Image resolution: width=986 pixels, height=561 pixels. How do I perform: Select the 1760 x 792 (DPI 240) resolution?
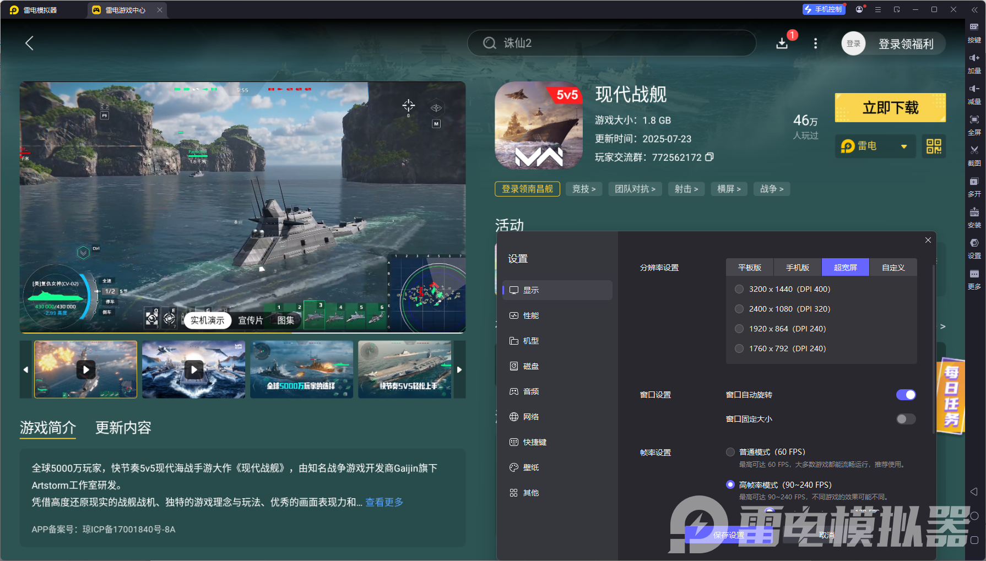[x=739, y=348]
